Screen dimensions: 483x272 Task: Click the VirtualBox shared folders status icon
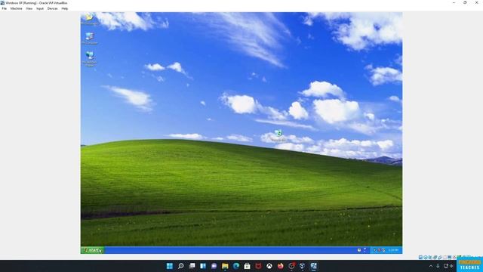(x=445, y=257)
